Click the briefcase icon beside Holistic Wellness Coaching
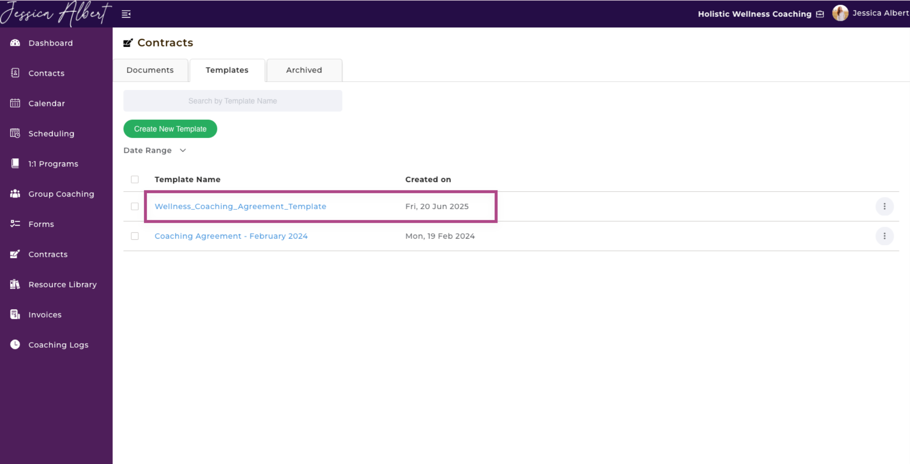This screenshot has width=910, height=464. click(x=820, y=14)
